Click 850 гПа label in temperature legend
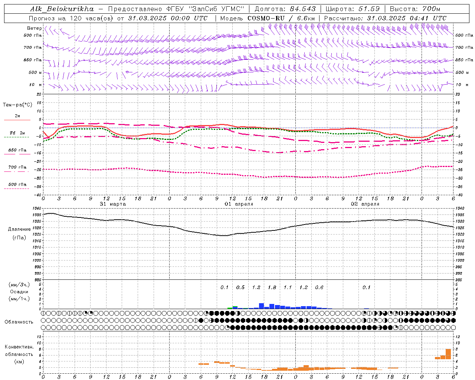This screenshot has height=380, width=475. tap(17, 150)
